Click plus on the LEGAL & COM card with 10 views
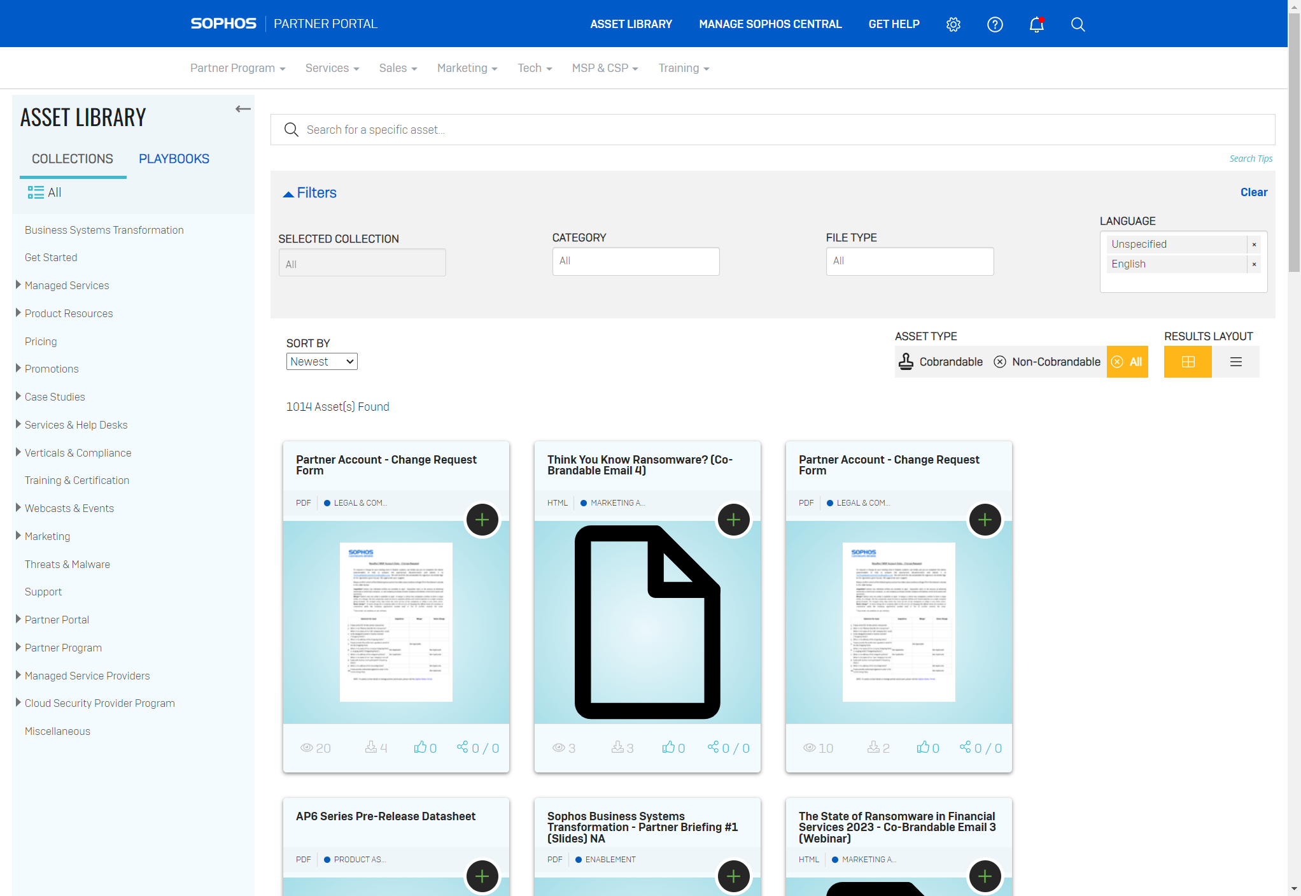 [x=985, y=520]
